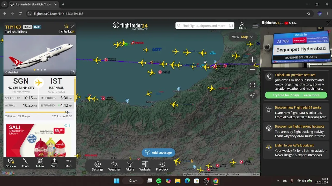Follow the THY163 aircraft
Viewport: 332px width, 186px height.
pyautogui.click(x=40, y=163)
